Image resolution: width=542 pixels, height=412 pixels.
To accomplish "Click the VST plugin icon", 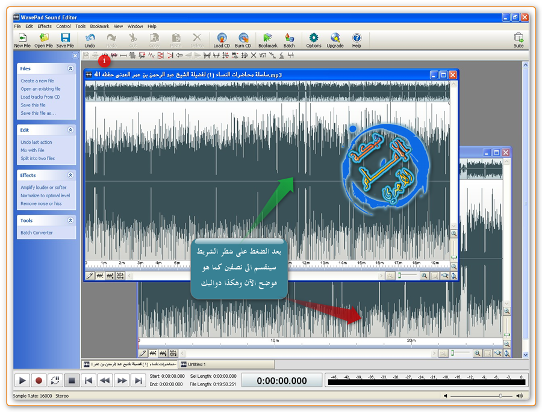I will pyautogui.click(x=263, y=55).
